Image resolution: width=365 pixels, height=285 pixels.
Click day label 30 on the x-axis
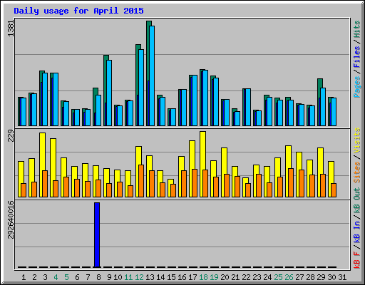point(331,277)
